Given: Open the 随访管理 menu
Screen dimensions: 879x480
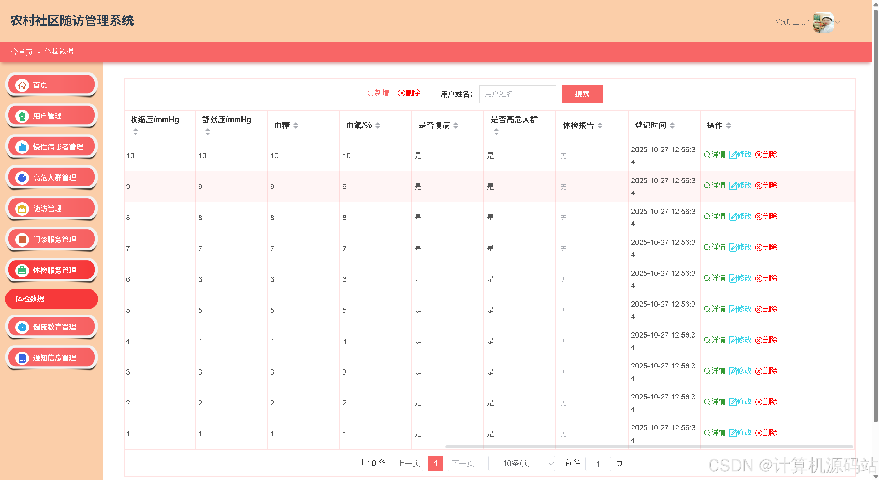Looking at the screenshot, I should [52, 208].
